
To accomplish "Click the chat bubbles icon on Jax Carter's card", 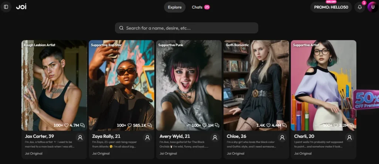I will tap(83, 125).
